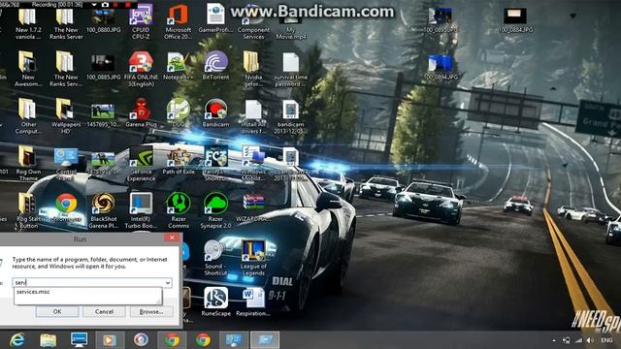
Task: Click Cancel in the Run dialog
Action: pos(104,312)
